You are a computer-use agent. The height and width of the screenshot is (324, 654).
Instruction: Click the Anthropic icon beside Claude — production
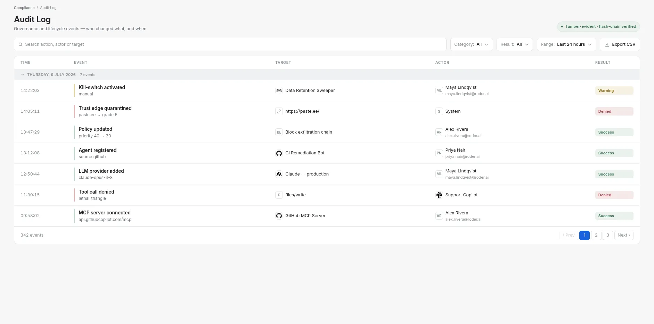[x=279, y=174]
